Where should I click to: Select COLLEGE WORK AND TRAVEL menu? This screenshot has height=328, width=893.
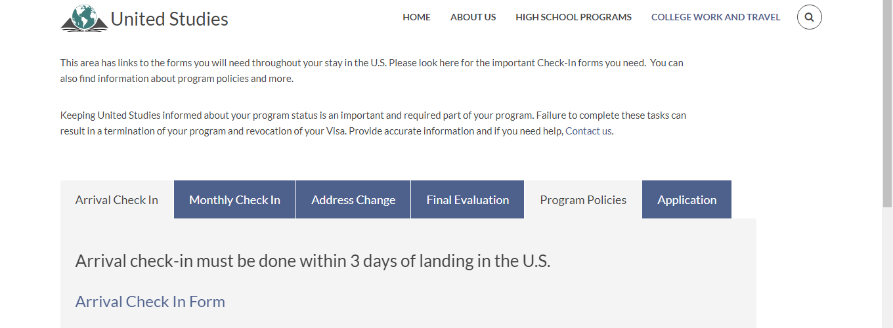click(x=715, y=17)
